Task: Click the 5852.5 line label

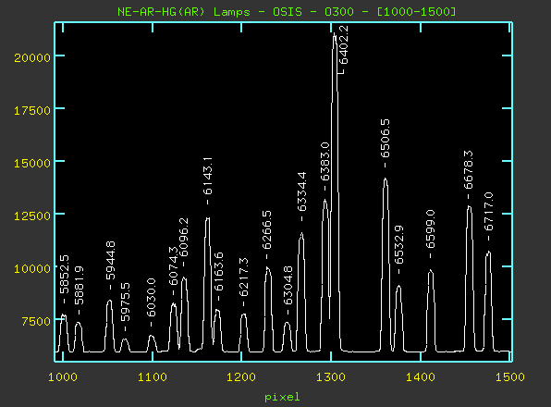Action: pos(65,275)
